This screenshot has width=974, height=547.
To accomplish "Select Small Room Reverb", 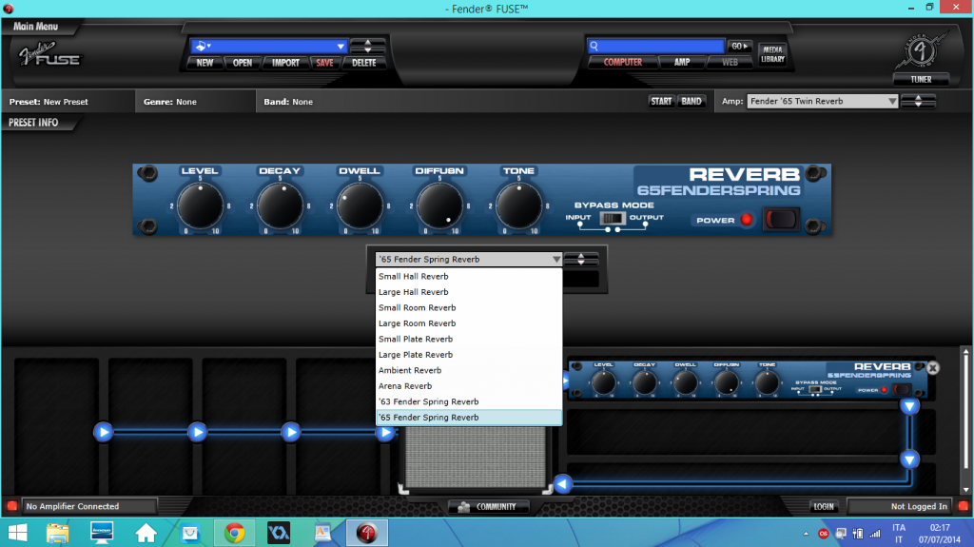I will click(x=469, y=307).
